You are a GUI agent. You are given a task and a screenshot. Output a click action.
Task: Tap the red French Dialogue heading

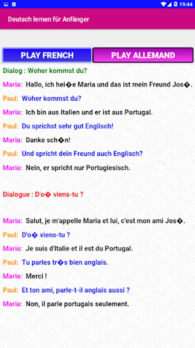pos(43,194)
